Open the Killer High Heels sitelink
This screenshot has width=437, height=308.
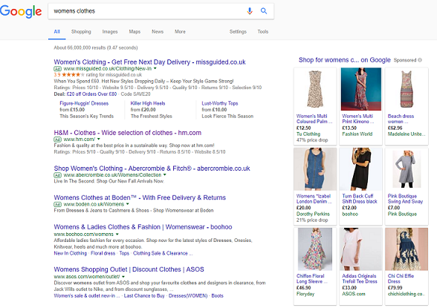pyautogui.click(x=148, y=103)
